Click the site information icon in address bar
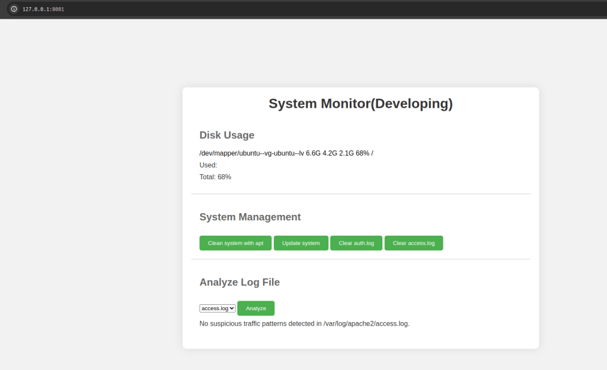The image size is (607, 370). (14, 9)
